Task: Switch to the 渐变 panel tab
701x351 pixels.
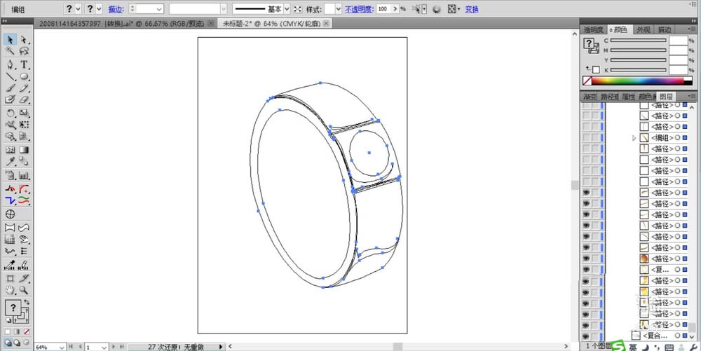Action: tap(590, 97)
